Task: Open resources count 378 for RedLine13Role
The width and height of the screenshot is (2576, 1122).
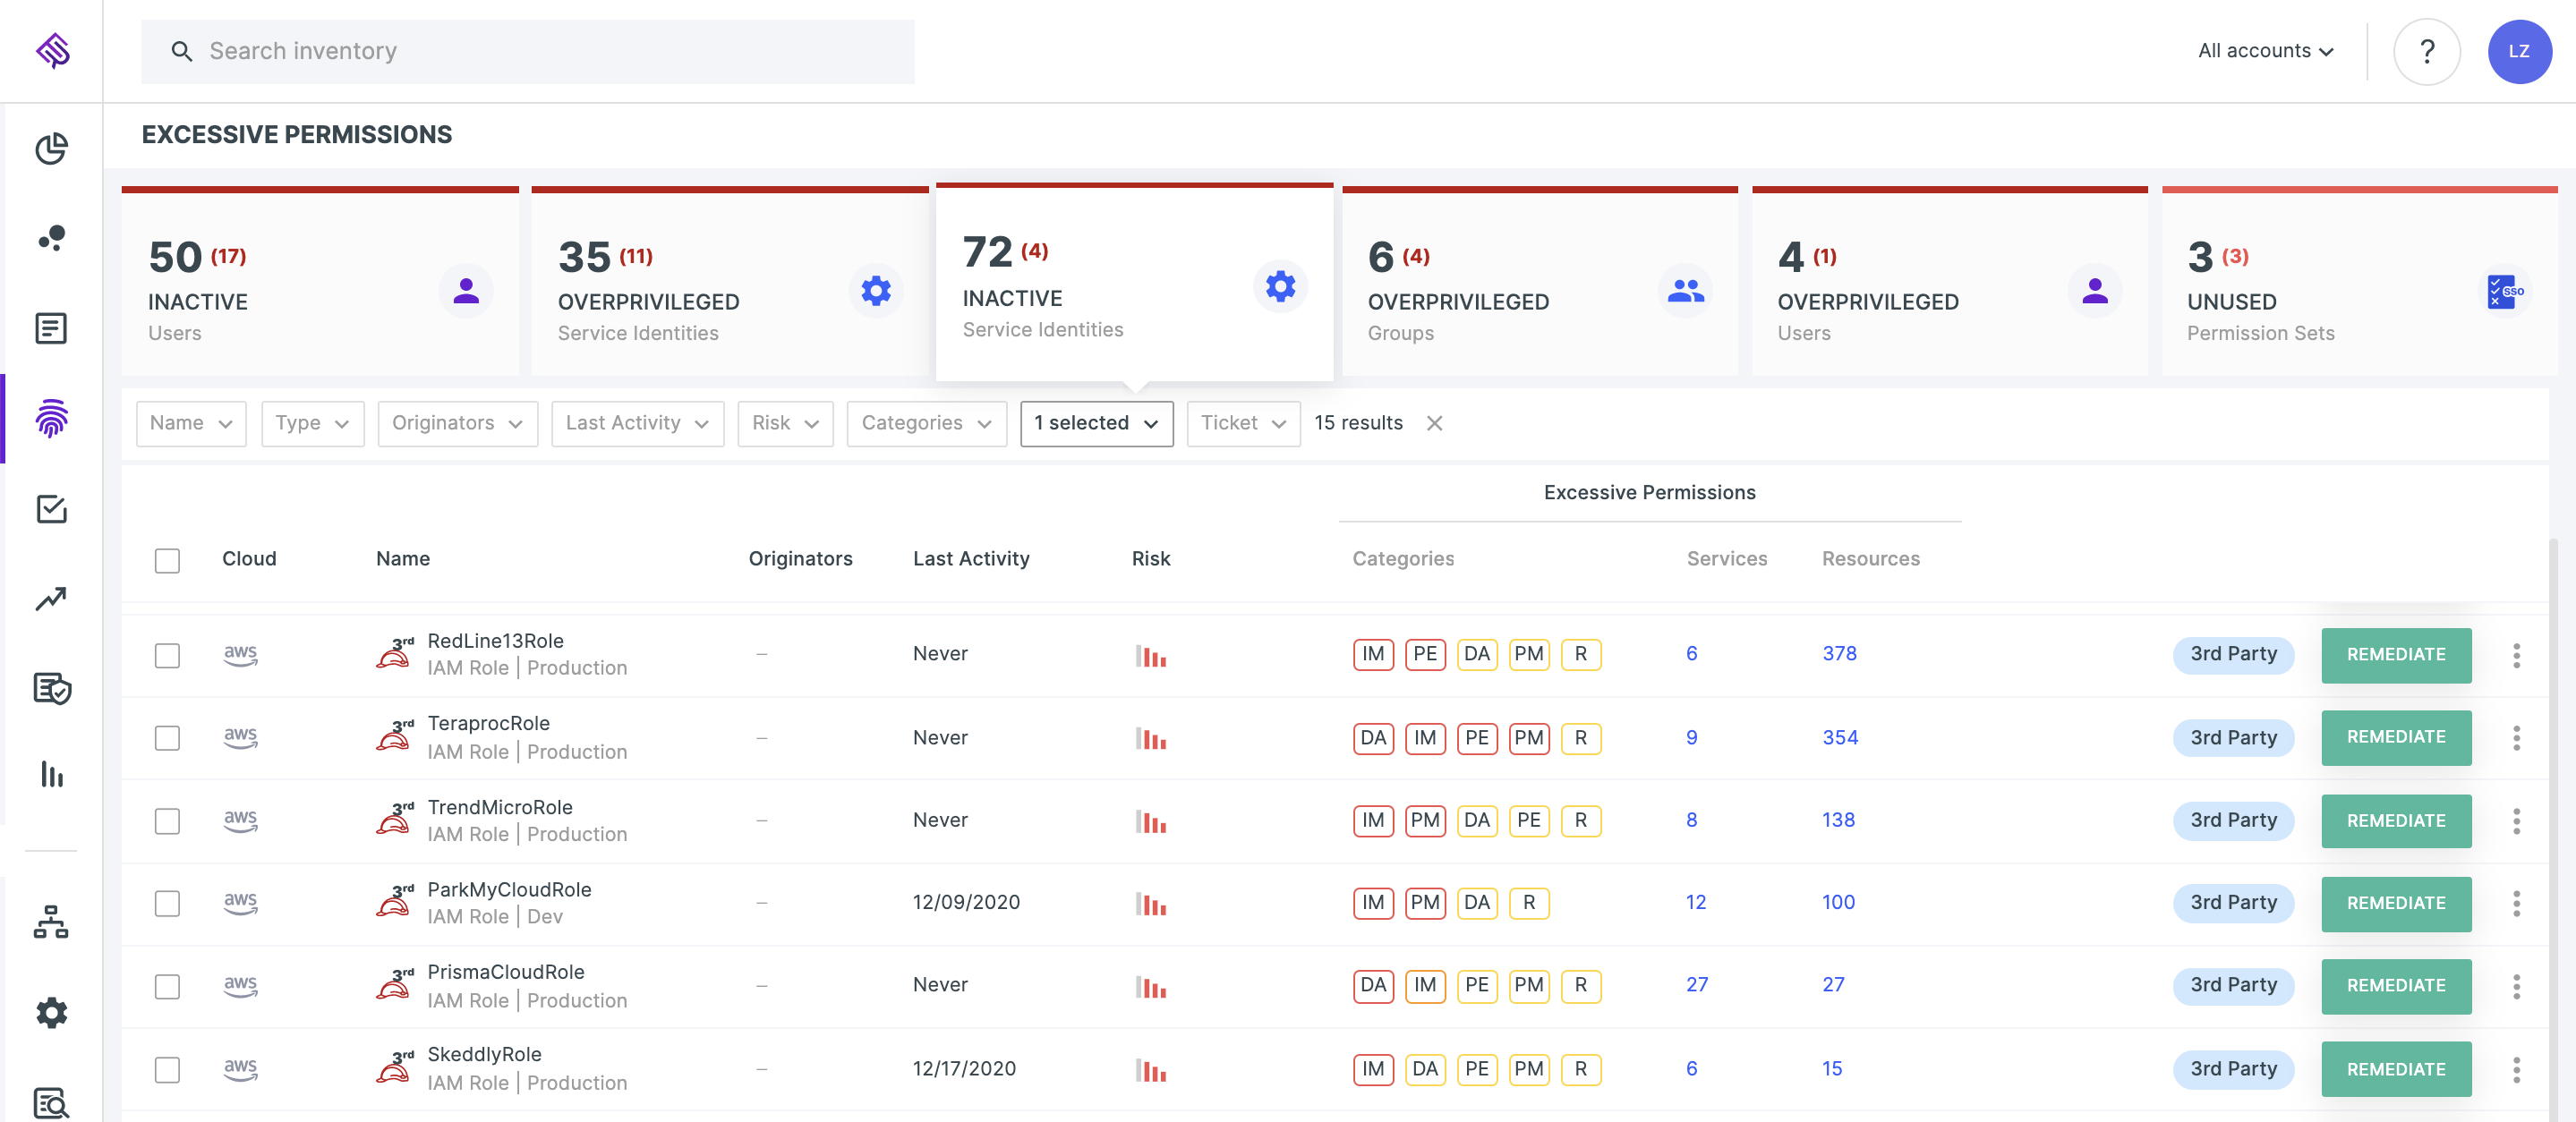Action: (1839, 654)
